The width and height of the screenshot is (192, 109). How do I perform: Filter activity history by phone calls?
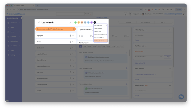pos(85,46)
